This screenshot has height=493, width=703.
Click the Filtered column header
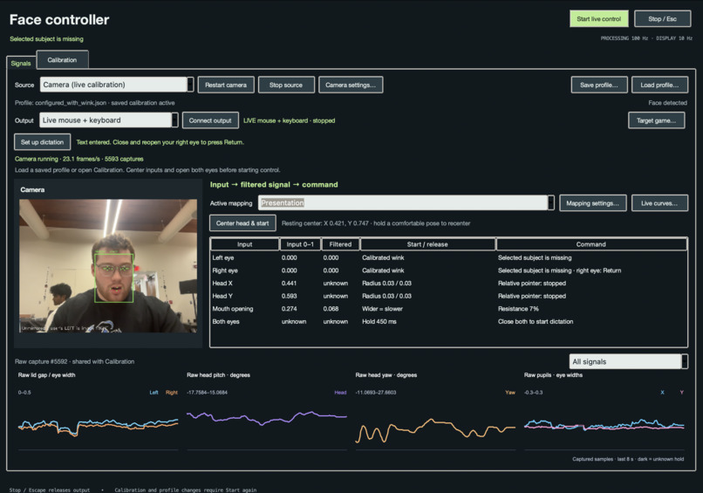click(340, 244)
